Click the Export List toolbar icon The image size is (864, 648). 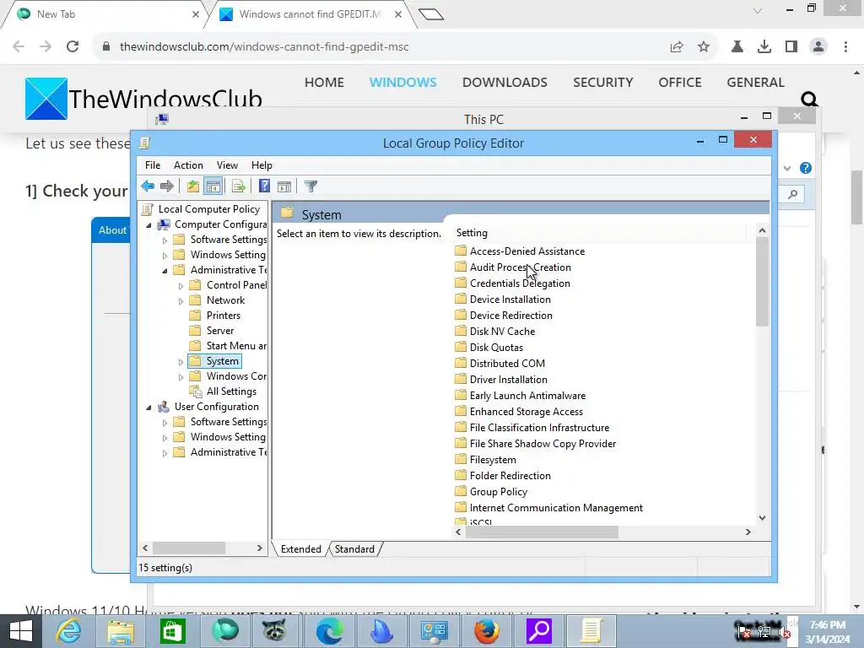(x=239, y=186)
